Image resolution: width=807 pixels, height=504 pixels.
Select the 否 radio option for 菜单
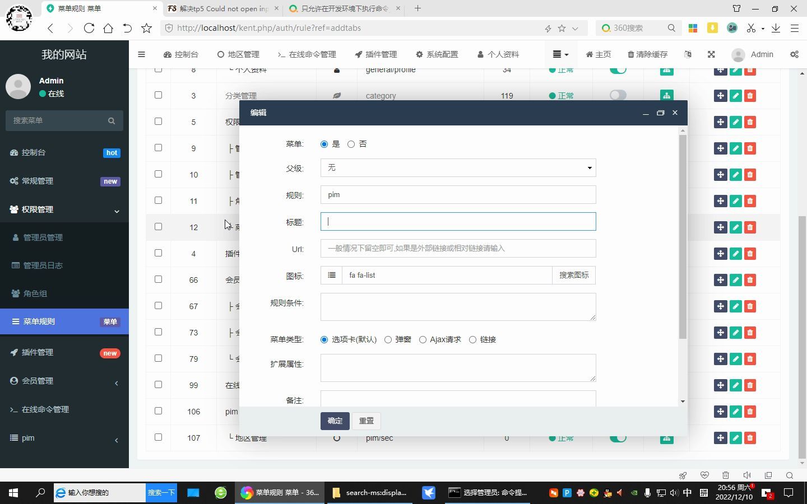[351, 144]
